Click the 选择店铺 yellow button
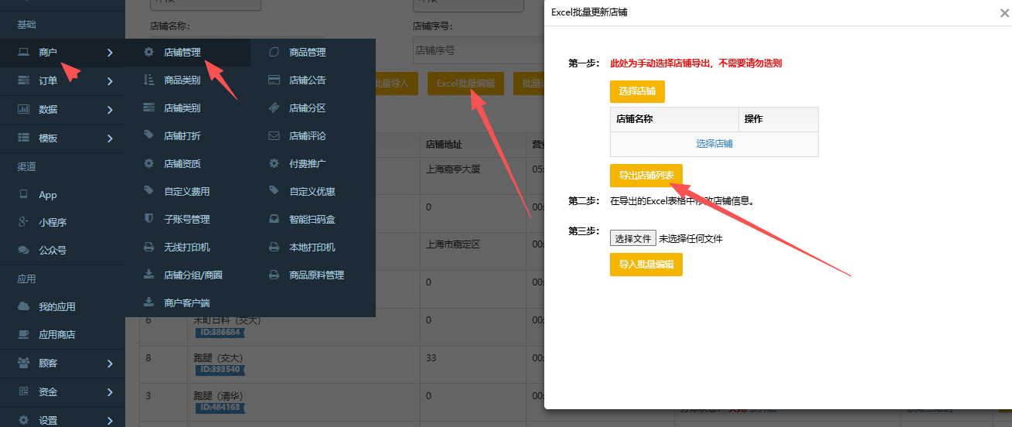The height and width of the screenshot is (427, 1012). coord(637,91)
